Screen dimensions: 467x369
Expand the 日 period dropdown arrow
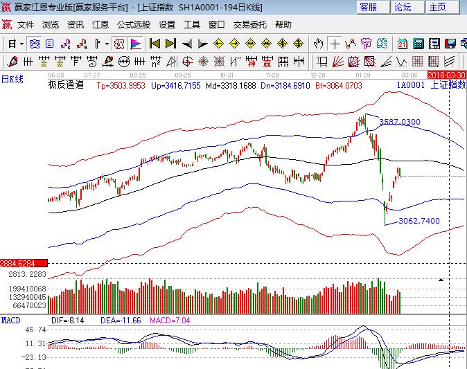[x=21, y=44]
